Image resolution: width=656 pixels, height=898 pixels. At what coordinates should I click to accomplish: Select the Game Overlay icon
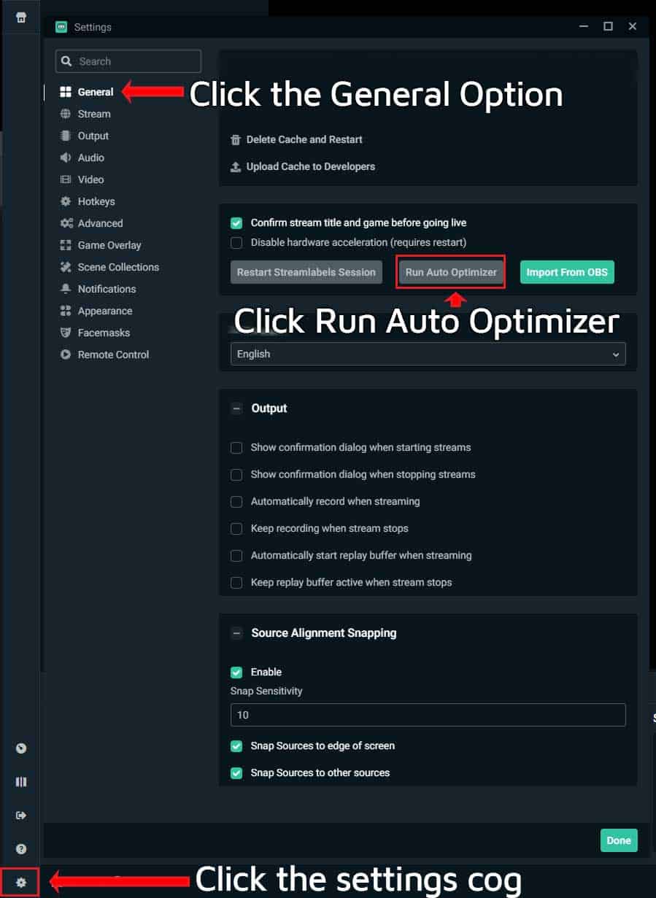[x=66, y=245]
